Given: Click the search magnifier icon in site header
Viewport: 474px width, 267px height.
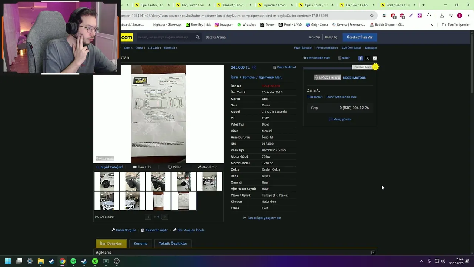Looking at the screenshot, I should tap(198, 37).
